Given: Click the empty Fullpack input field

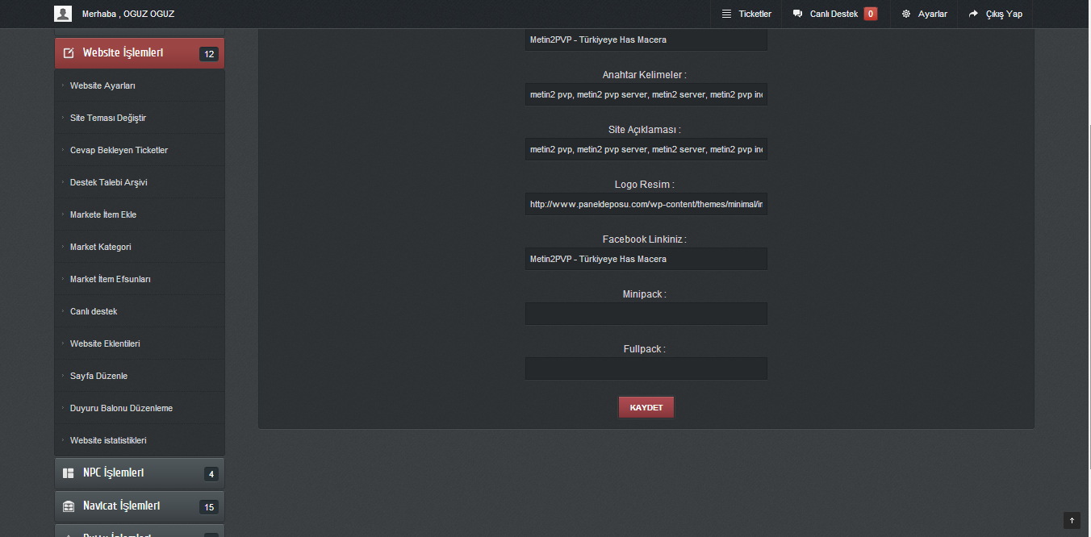Looking at the screenshot, I should pyautogui.click(x=646, y=368).
